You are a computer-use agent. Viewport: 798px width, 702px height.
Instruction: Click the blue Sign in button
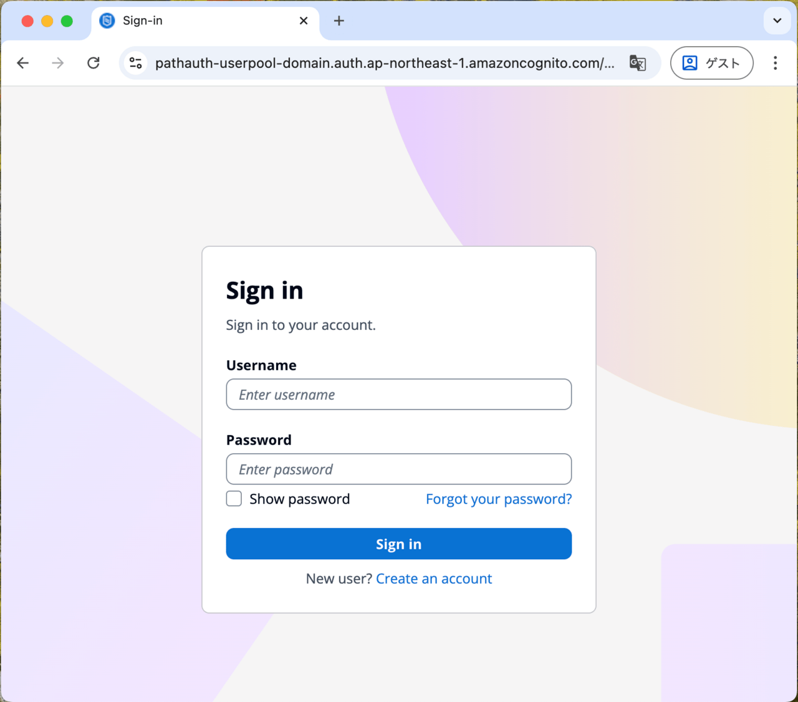[x=399, y=544]
